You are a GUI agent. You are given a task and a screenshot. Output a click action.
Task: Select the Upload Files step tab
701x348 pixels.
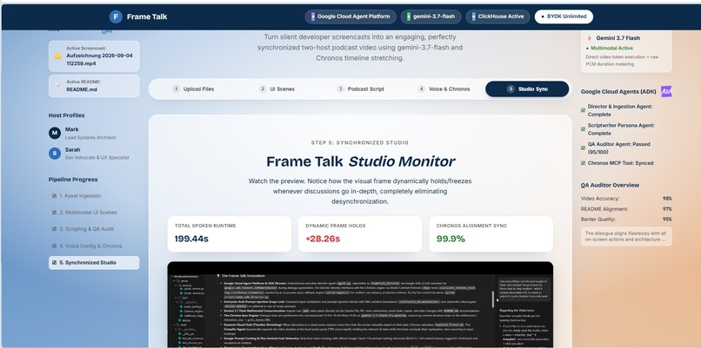pyautogui.click(x=193, y=89)
